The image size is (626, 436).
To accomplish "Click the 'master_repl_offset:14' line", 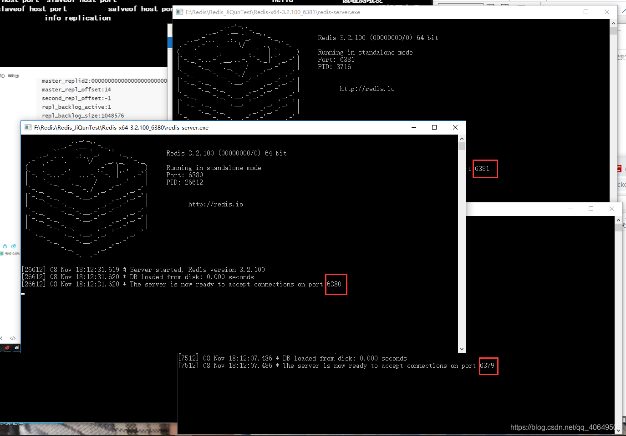I will pos(76,90).
